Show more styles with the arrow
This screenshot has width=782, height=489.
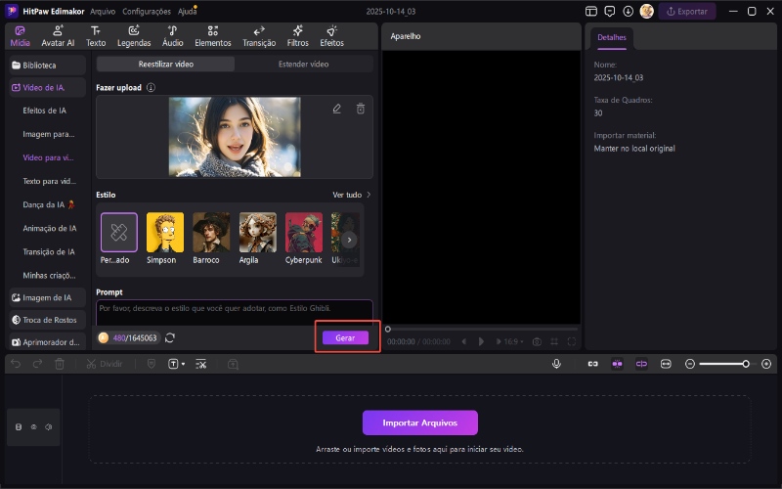pyautogui.click(x=349, y=240)
